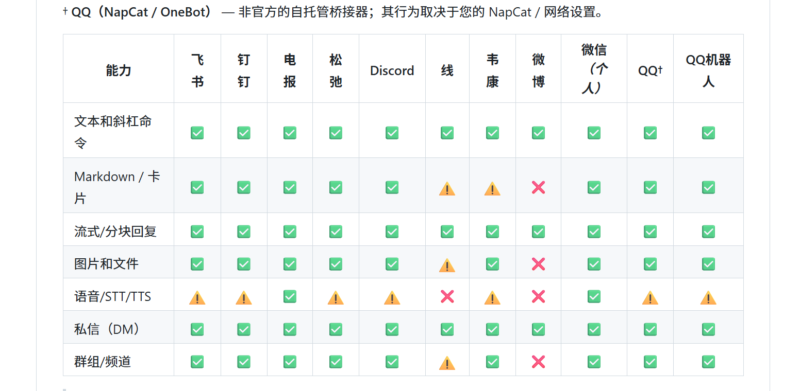Click the warning icon under 韦康 for Markdown/卡片
This screenshot has width=800, height=391.
492,189
